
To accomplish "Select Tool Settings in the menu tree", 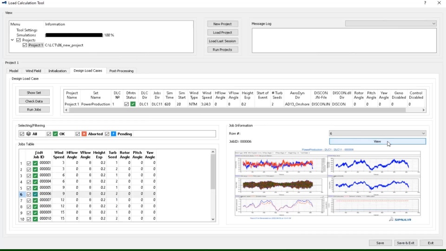I will (x=27, y=30).
